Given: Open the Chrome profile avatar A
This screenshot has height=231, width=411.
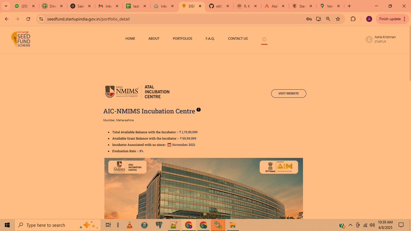Looking at the screenshot, I should [x=369, y=19].
